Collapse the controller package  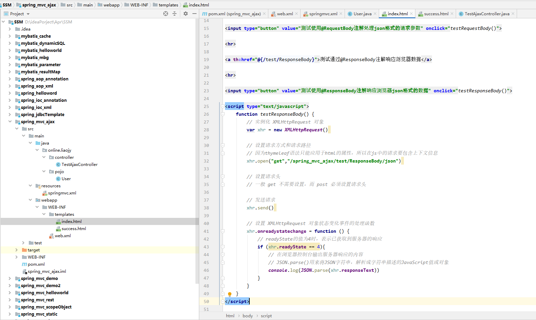click(44, 157)
